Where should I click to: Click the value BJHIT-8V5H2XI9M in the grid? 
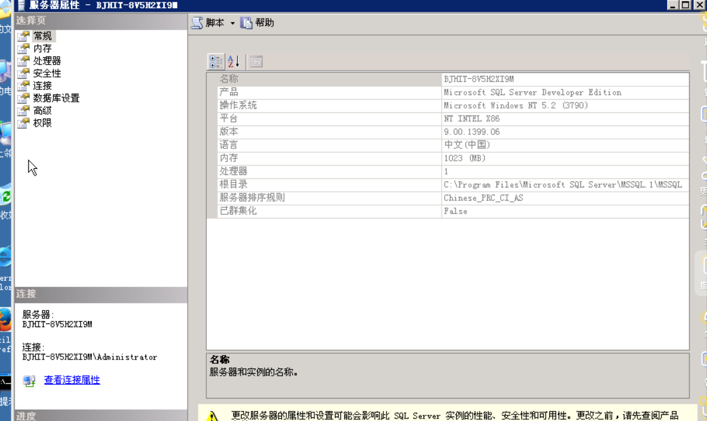pyautogui.click(x=479, y=79)
